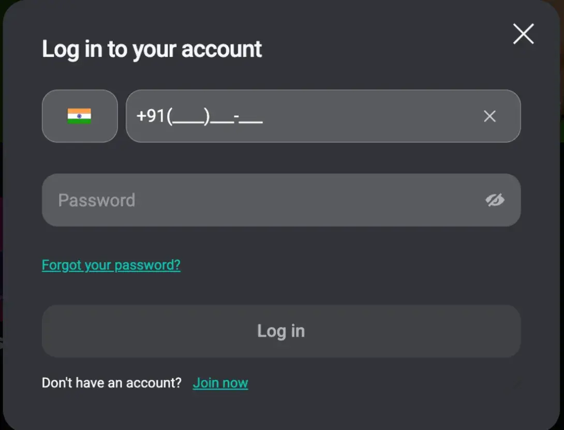564x430 pixels.
Task: Focus the Password placeholder text
Action: pos(97,200)
